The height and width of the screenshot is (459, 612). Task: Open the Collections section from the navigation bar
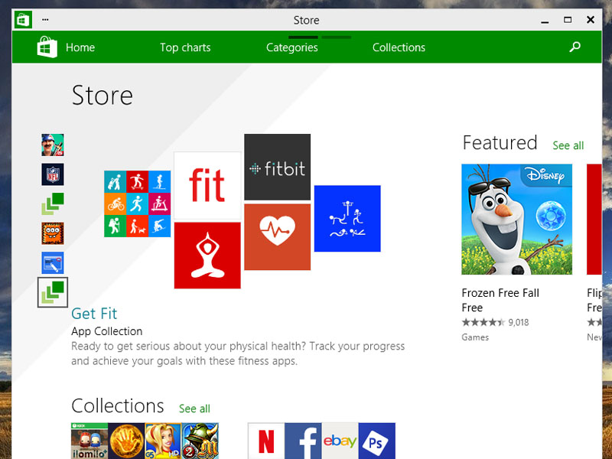click(399, 47)
